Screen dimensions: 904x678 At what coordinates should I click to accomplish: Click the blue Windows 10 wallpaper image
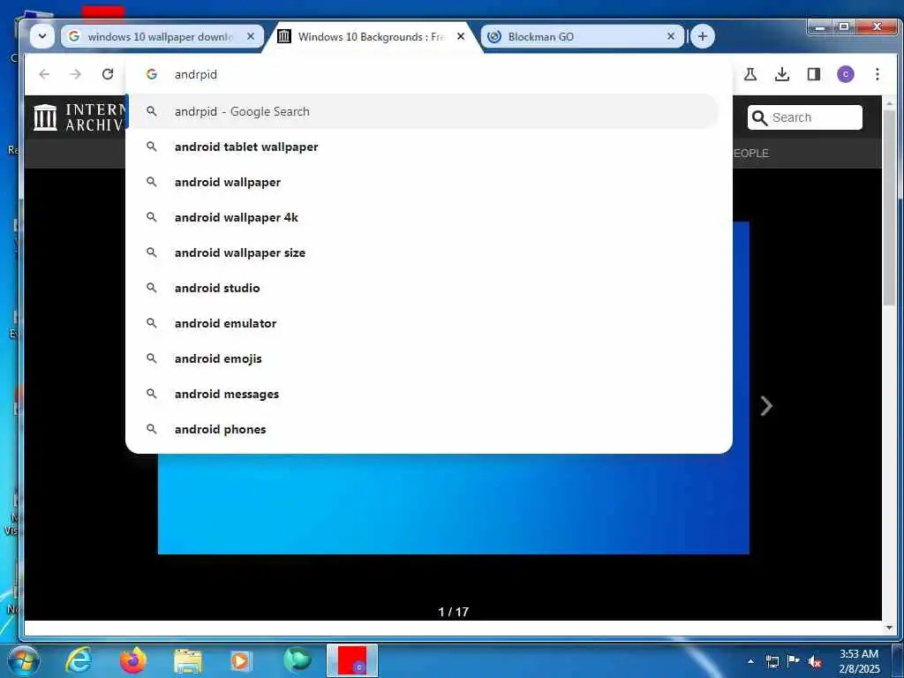(454, 503)
